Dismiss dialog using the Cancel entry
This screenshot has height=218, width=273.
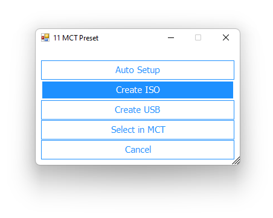coord(138,150)
